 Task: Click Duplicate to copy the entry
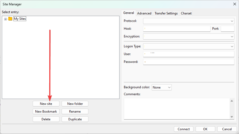(x=75, y=119)
